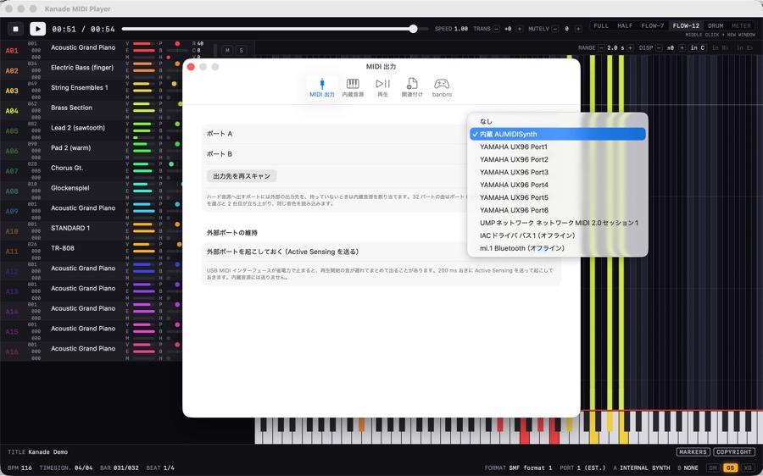This screenshot has height=476, width=763.
Task: Select channel A01 Acoustic Grand Piano
Action: click(83, 47)
